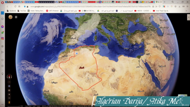Image resolution: width=190 pixels, height=107 pixels.
Task: View site security padlock details
Action: pyautogui.click(x=28, y=7)
